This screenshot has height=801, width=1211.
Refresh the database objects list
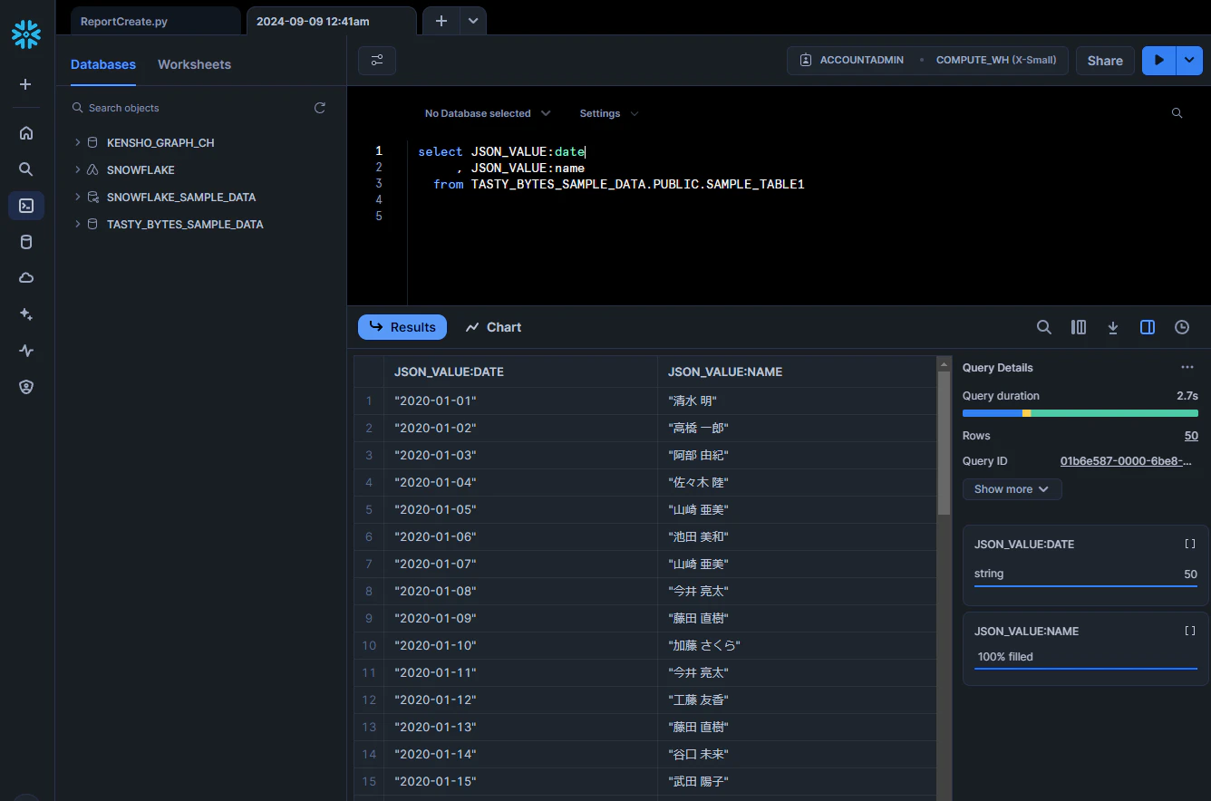tap(320, 108)
